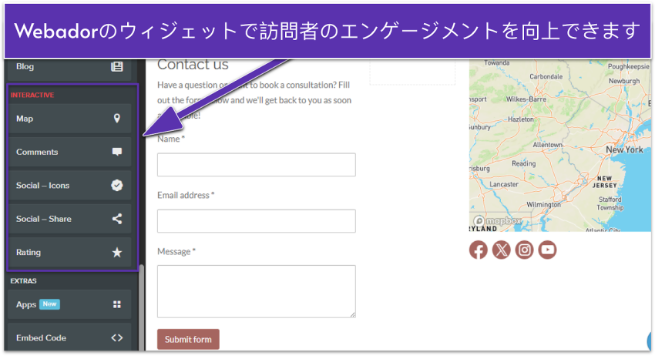Click the Map location pin icon

pos(117,119)
